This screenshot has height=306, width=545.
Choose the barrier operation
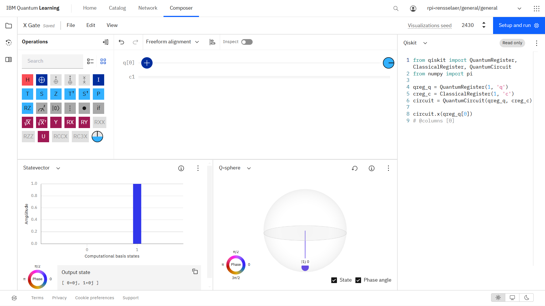[x=70, y=108]
